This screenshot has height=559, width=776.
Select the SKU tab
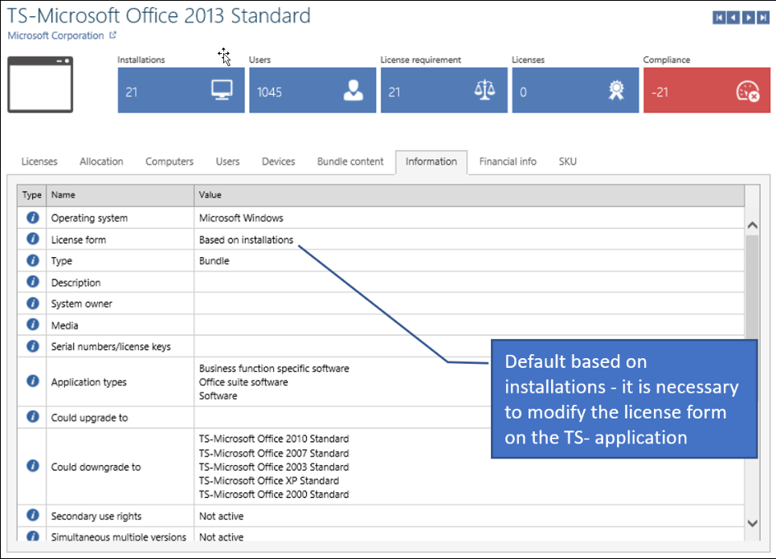pyautogui.click(x=568, y=161)
